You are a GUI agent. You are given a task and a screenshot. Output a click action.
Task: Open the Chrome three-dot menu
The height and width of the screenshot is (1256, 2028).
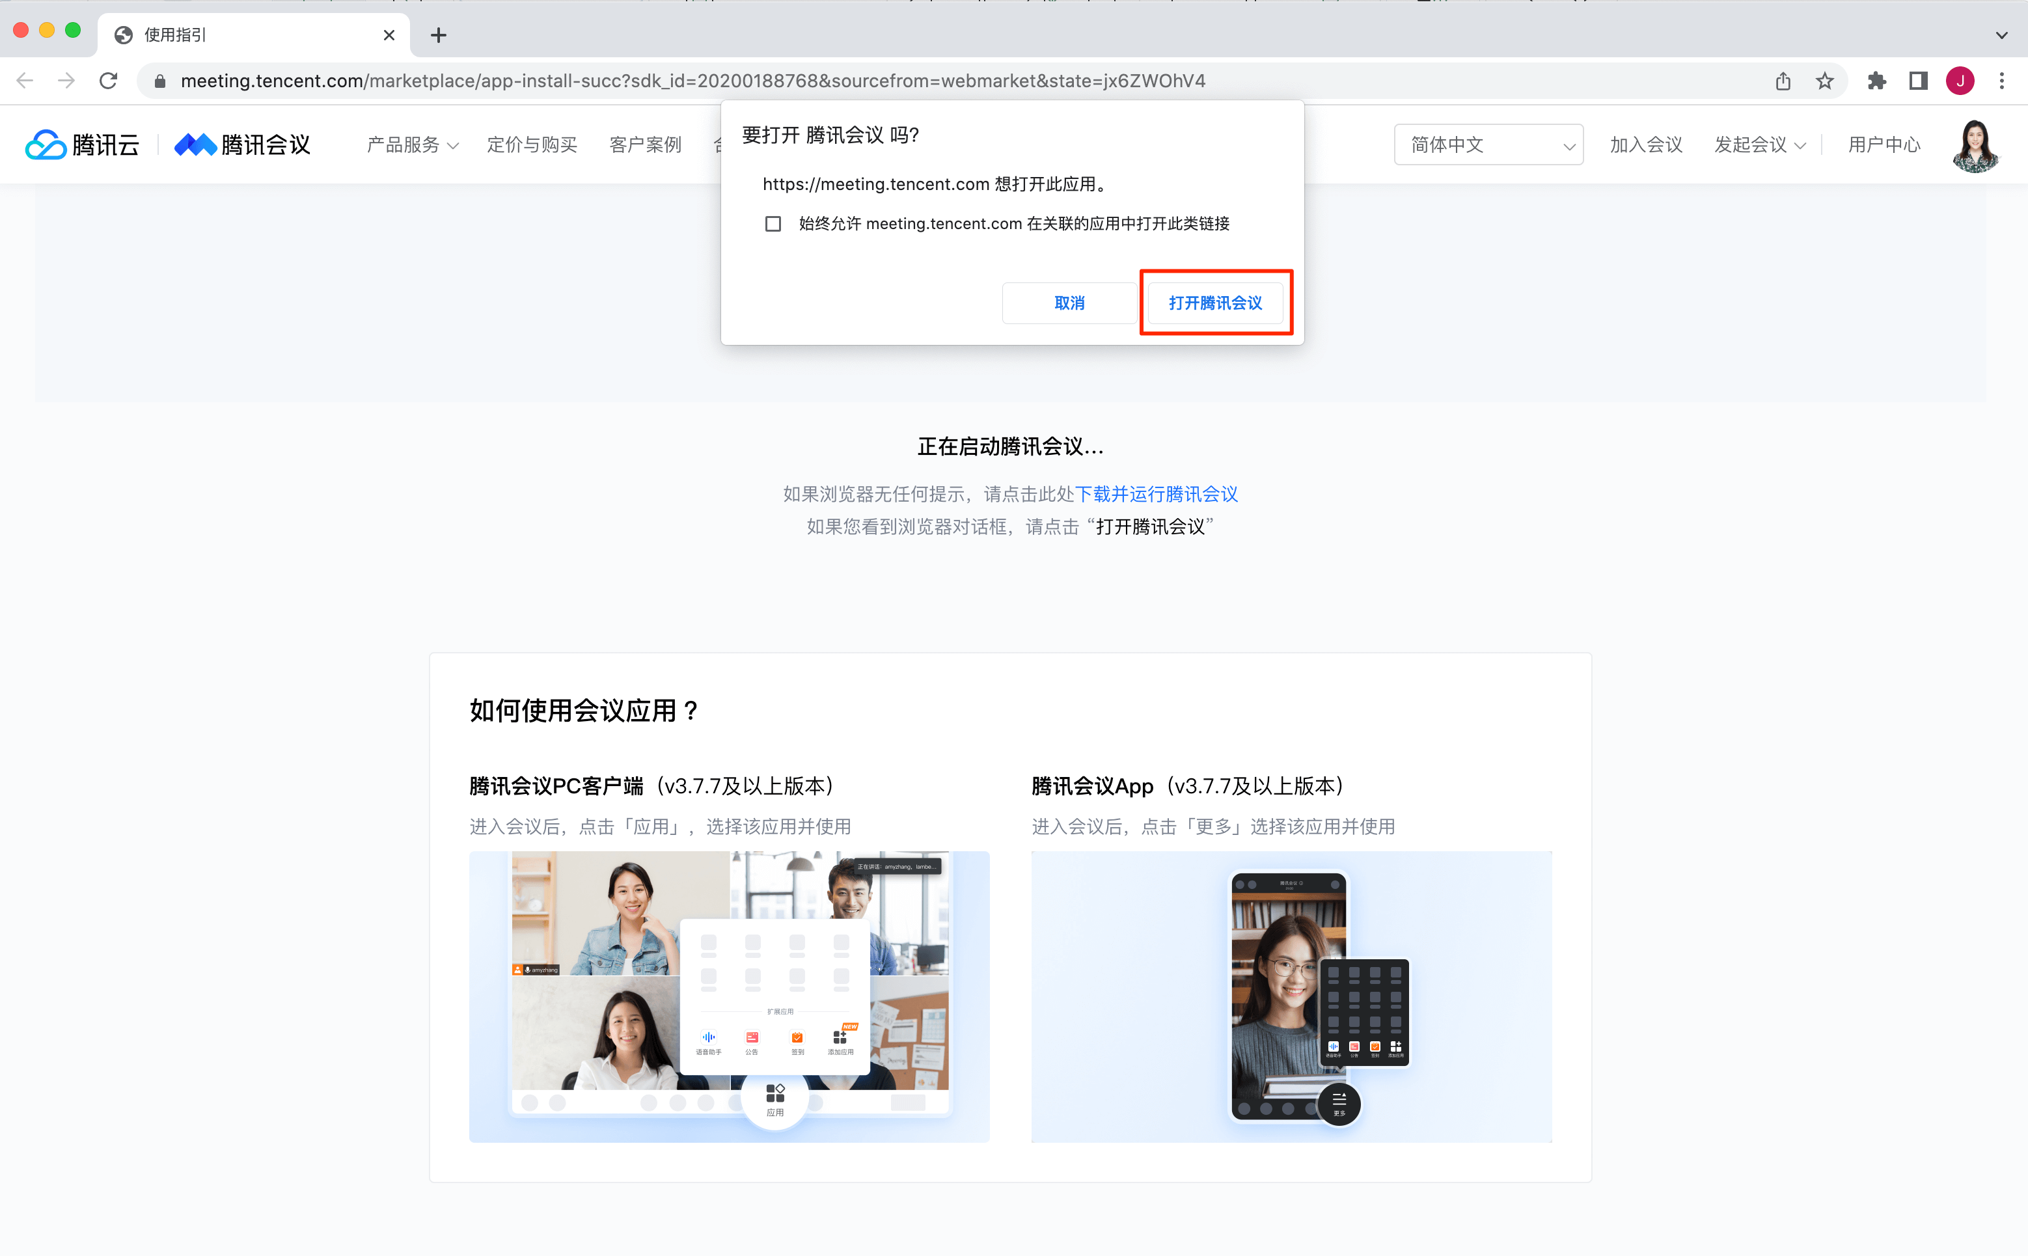pos(2002,81)
